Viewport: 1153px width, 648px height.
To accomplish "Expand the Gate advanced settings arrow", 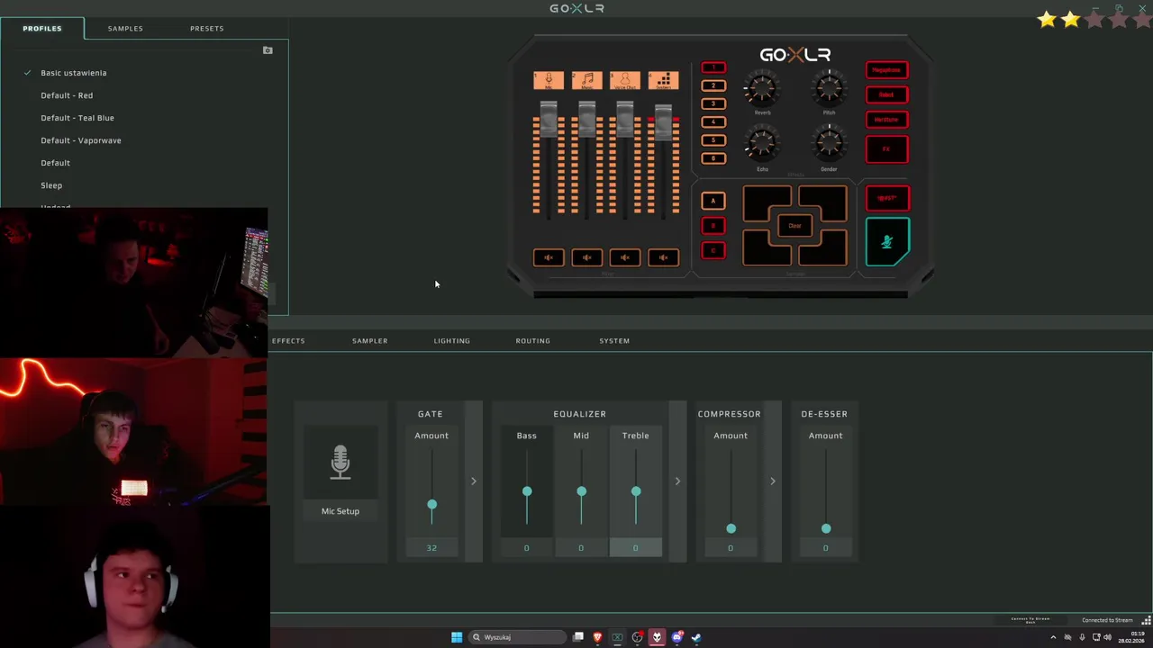I will (x=473, y=481).
